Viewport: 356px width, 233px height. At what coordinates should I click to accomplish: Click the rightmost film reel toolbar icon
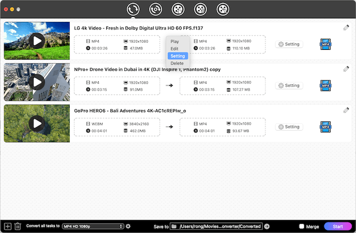click(x=222, y=9)
